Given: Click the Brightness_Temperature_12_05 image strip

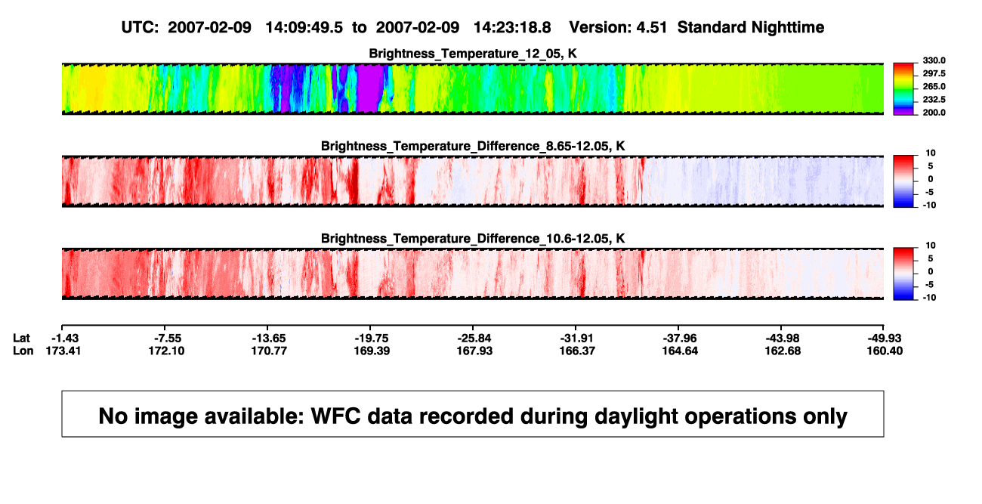Looking at the screenshot, I should pos(473,88).
